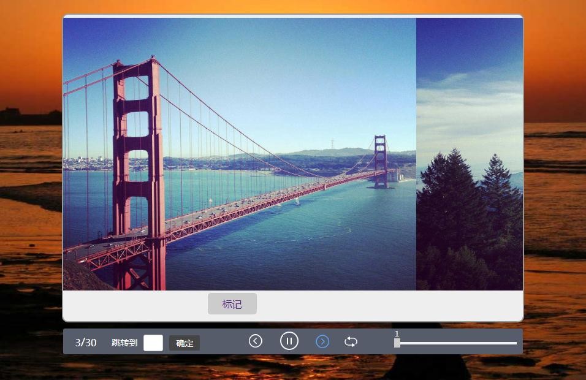Pause the slideshow playback
Screen dimensions: 586x380
[289, 341]
